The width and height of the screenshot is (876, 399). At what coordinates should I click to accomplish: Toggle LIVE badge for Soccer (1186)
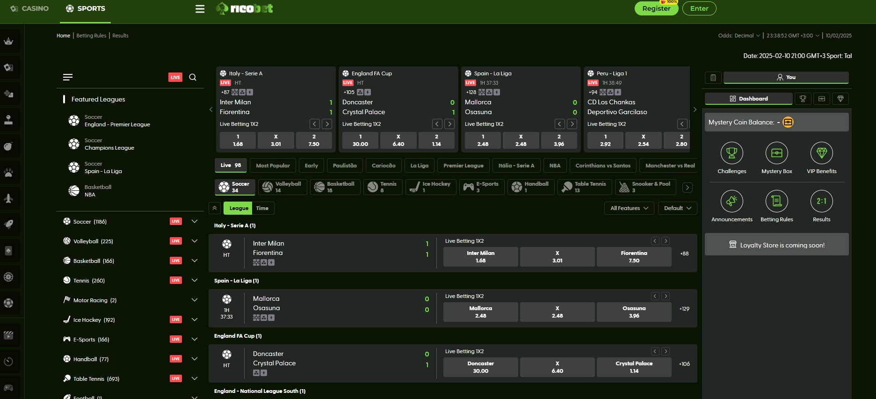(176, 221)
